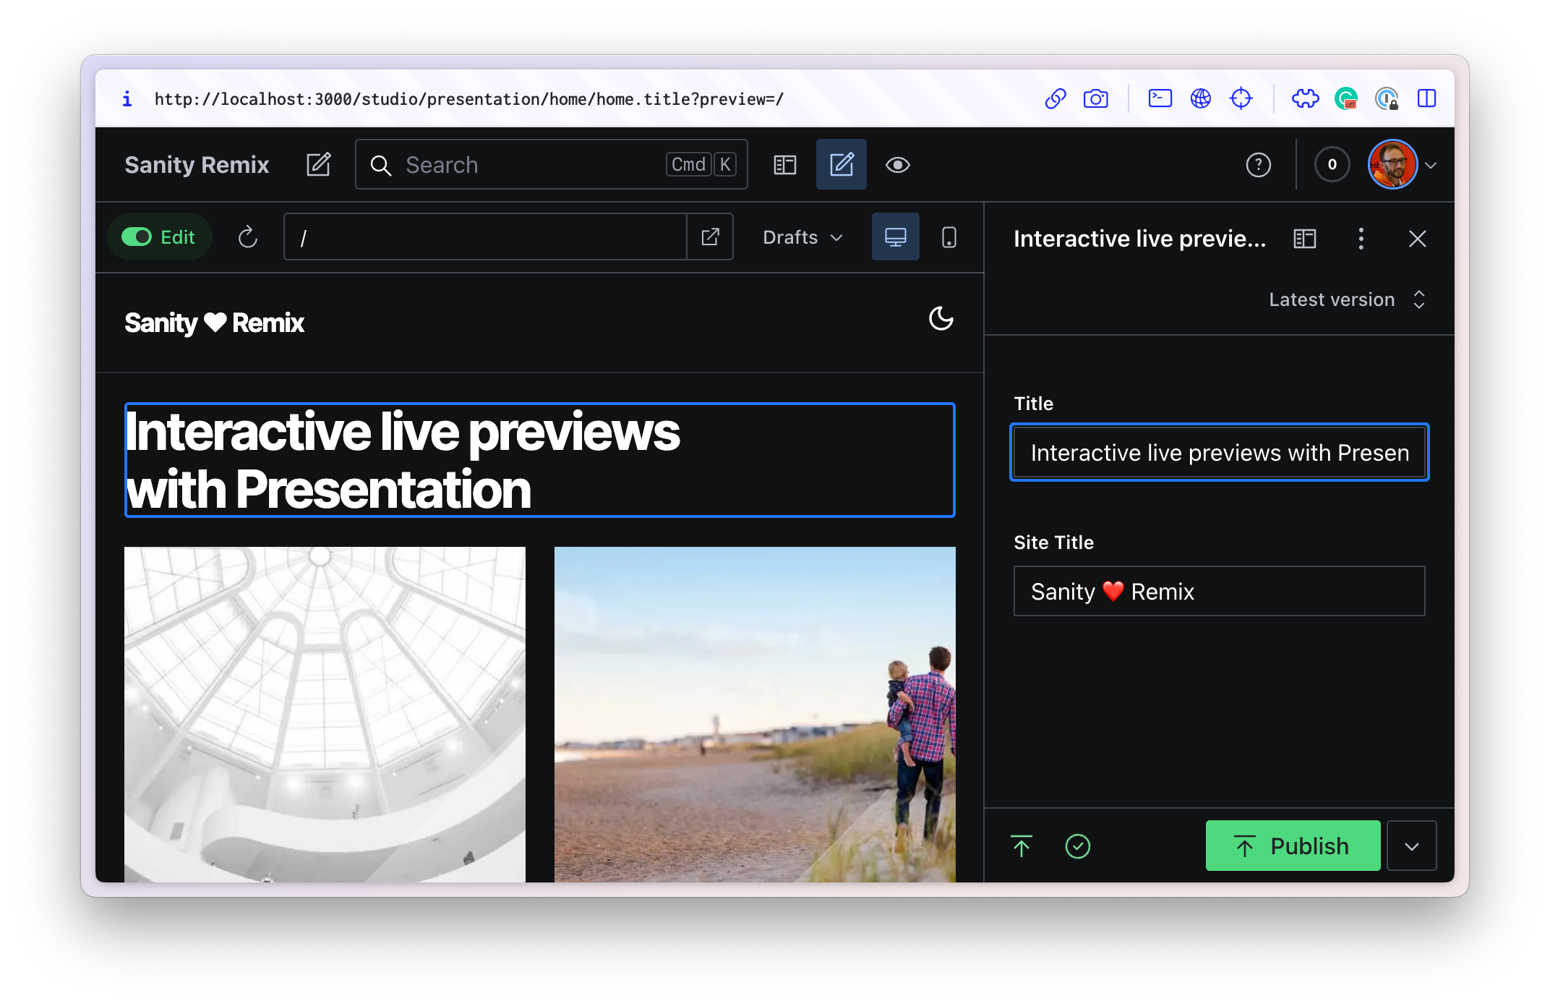Image resolution: width=1550 pixels, height=1004 pixels.
Task: Select the Title input field
Action: click(1221, 452)
